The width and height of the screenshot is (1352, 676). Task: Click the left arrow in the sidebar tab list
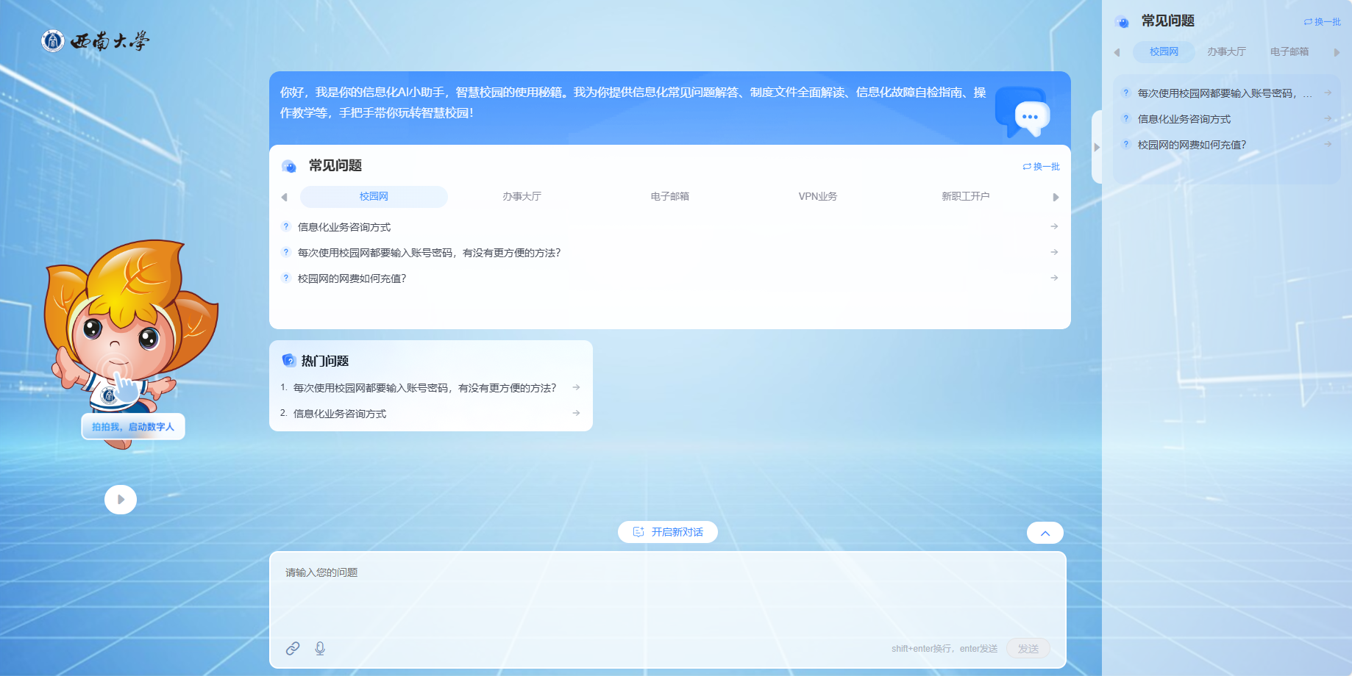tap(1117, 51)
